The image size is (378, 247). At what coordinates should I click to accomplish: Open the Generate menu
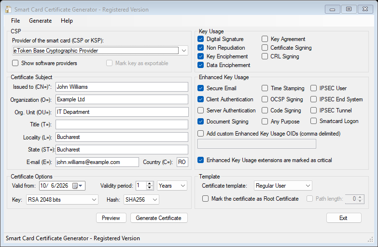point(40,21)
